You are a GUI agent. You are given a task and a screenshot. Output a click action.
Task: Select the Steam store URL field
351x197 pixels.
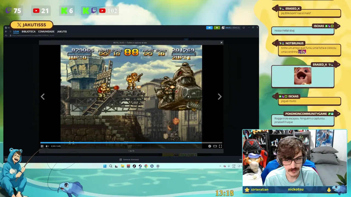coord(33,36)
